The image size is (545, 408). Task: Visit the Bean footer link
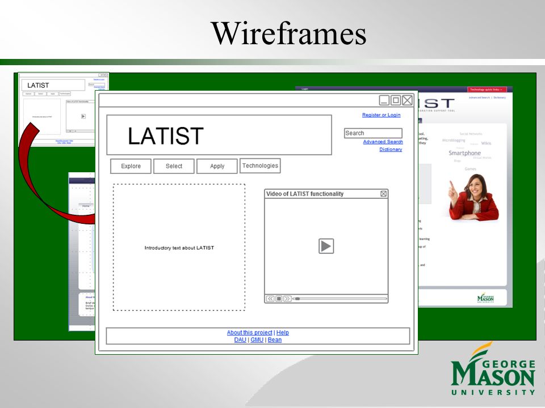275,339
